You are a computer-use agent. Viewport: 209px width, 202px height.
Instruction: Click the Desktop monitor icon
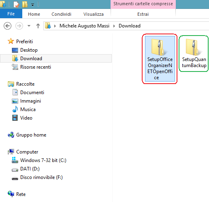(15, 50)
